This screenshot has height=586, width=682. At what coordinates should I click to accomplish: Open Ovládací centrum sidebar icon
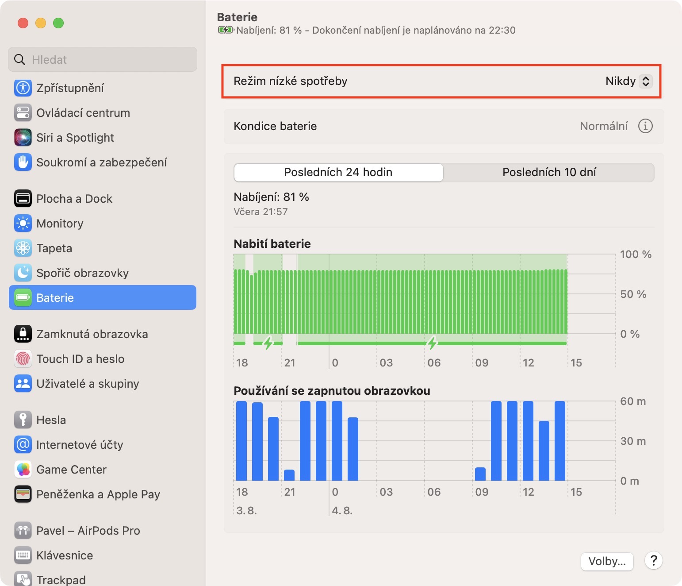pyautogui.click(x=23, y=112)
